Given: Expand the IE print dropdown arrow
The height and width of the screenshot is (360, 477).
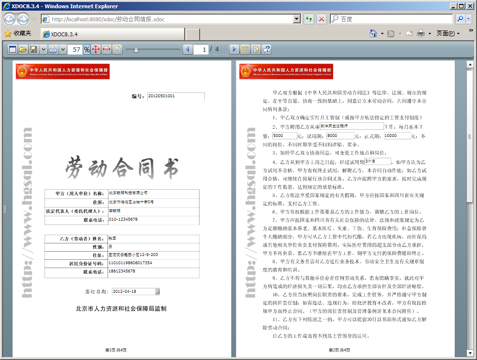Looking at the screenshot, I should pos(430,34).
